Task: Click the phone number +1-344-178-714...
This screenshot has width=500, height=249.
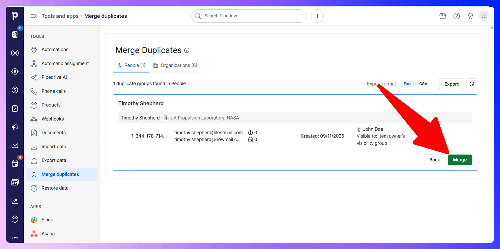Action: coord(148,136)
